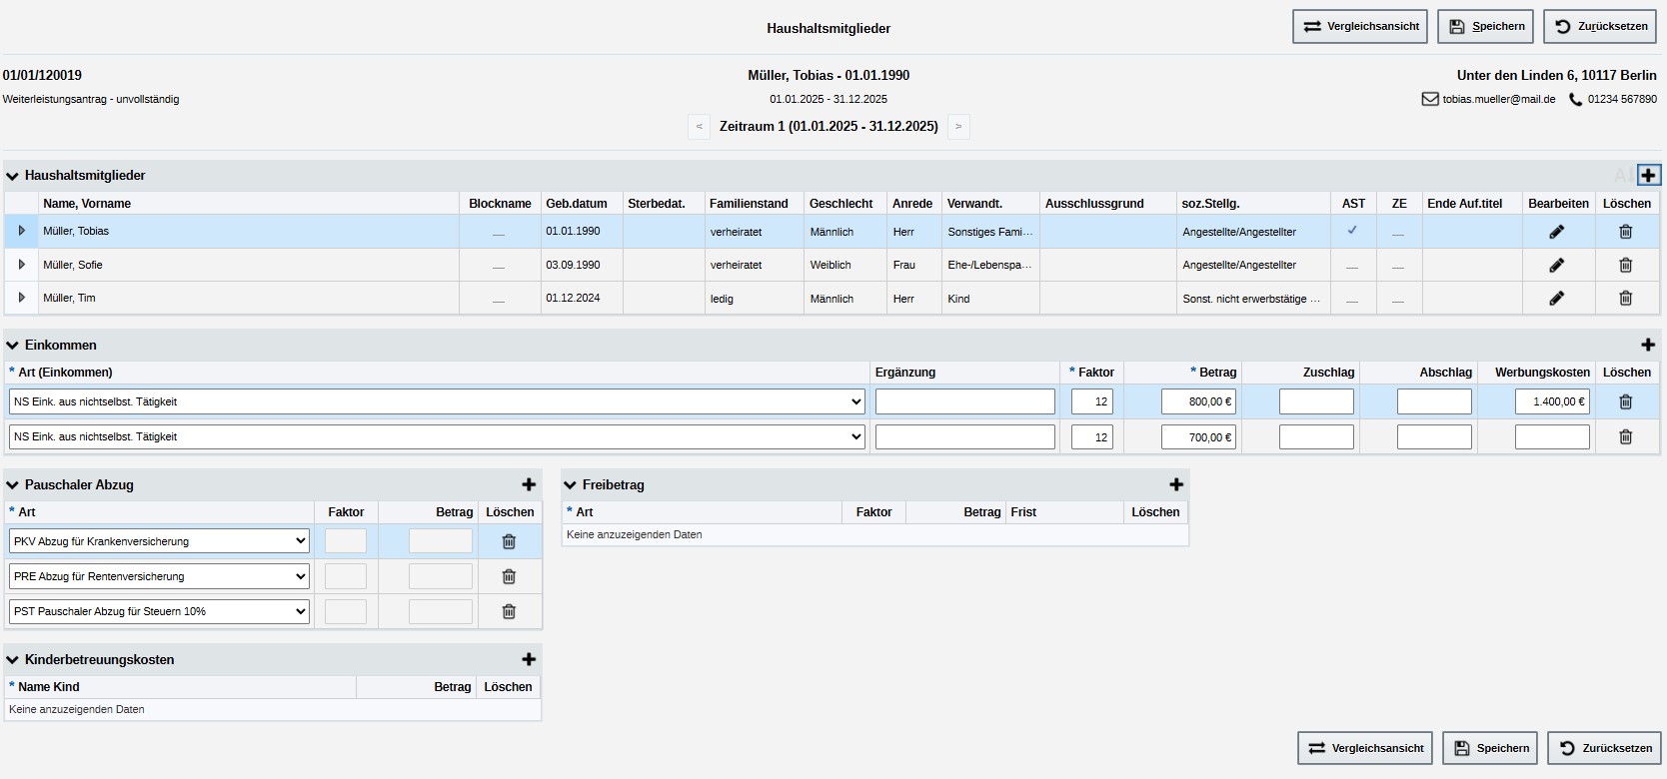Toggle AST checkmark for Müller, Tobias

(1352, 231)
